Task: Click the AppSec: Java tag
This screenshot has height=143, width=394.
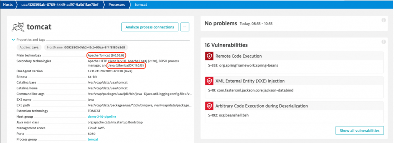Action: [x=29, y=47]
